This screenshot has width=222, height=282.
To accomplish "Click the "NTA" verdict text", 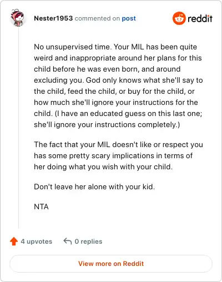I will [41, 207].
